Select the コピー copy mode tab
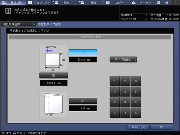The image size is (180, 135). [x=116, y=2]
